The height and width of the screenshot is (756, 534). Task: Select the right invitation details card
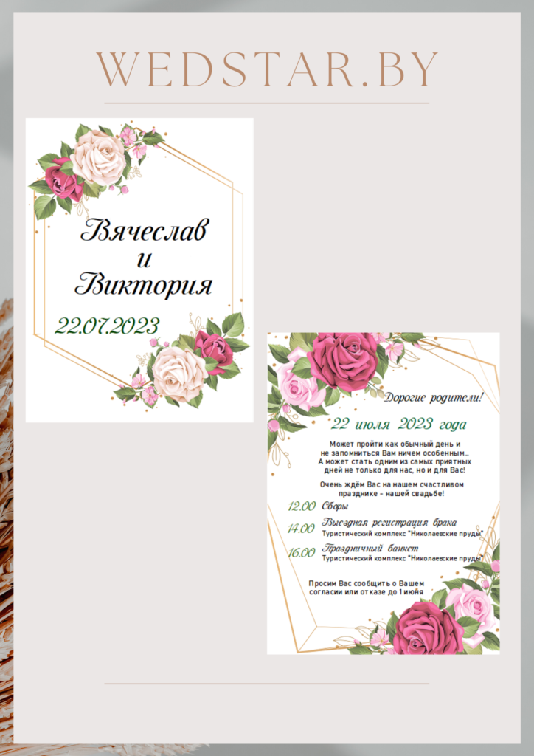tap(383, 492)
